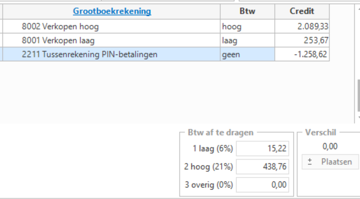Click the plus-minus icon on Plaatsen
Image resolution: width=360 pixels, height=199 pixels.
click(310, 162)
